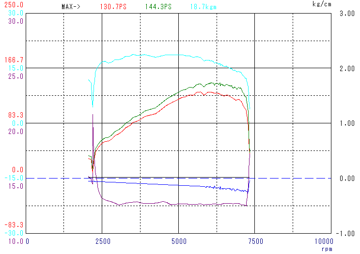Image resolution: width=360 pixels, height=254 pixels.
Task: Click the purple 25.0 axis label
Action: pos(16,76)
